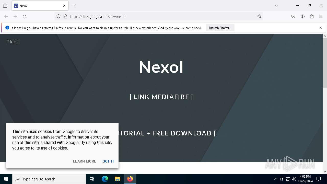Screen dimensions: 327x184
Task: Show hidden system tray icons
Action: click(275, 179)
